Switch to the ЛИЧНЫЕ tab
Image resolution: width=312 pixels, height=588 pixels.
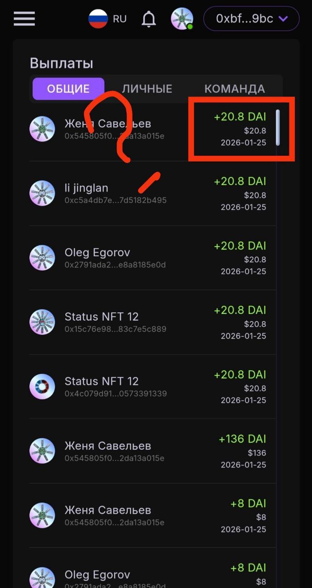(147, 89)
